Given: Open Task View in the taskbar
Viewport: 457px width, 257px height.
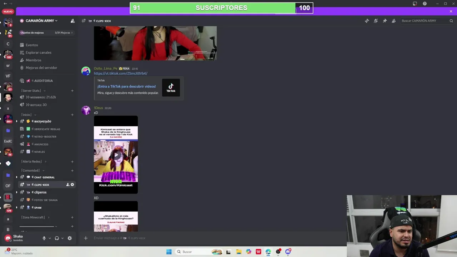Looking at the screenshot, I should [x=228, y=252].
